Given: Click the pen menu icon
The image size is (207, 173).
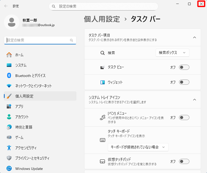Looking at the screenshot, I should click(x=102, y=118).
